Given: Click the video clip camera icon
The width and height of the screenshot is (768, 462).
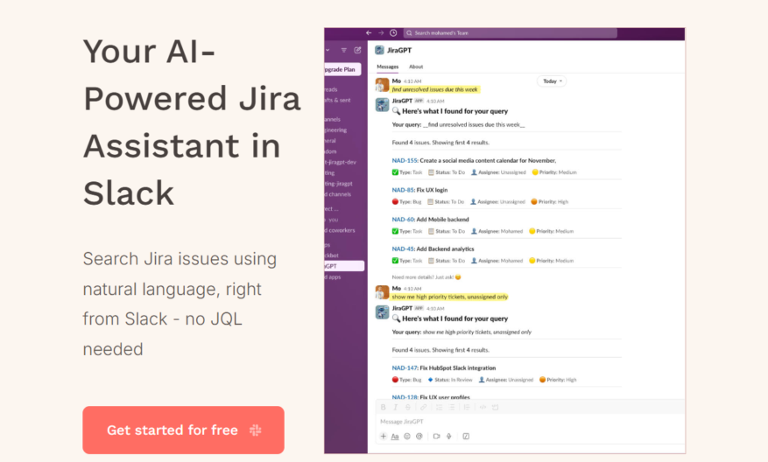Looking at the screenshot, I should click(x=436, y=436).
